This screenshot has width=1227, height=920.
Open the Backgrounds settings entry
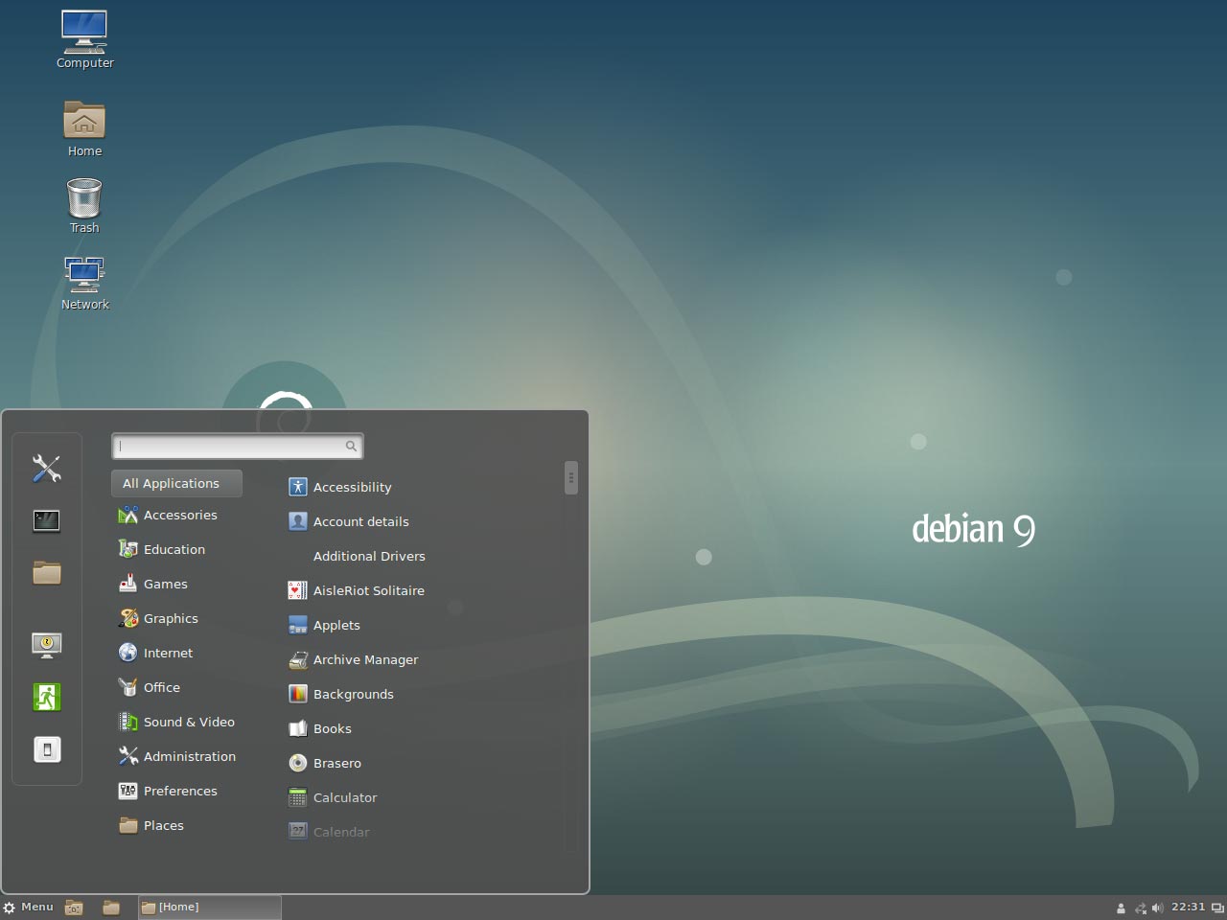click(353, 694)
